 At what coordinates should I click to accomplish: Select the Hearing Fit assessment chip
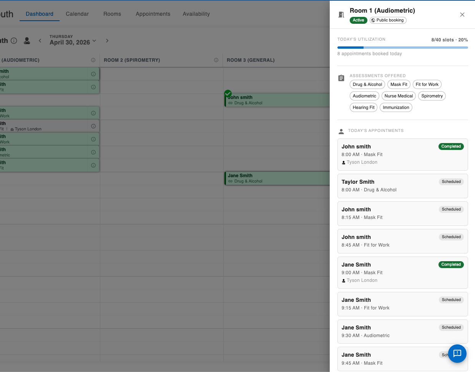click(364, 107)
